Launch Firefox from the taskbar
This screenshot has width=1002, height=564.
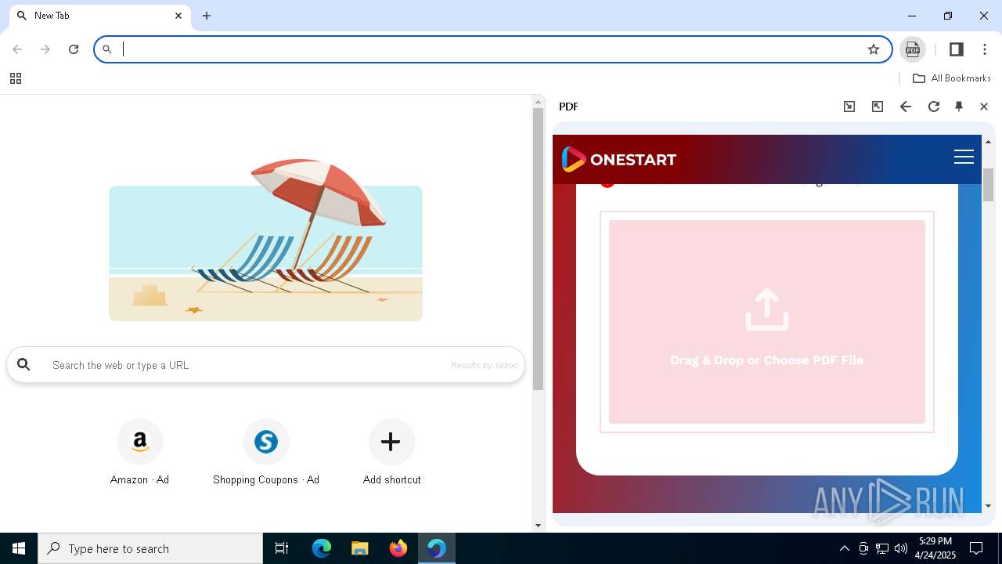pos(398,548)
